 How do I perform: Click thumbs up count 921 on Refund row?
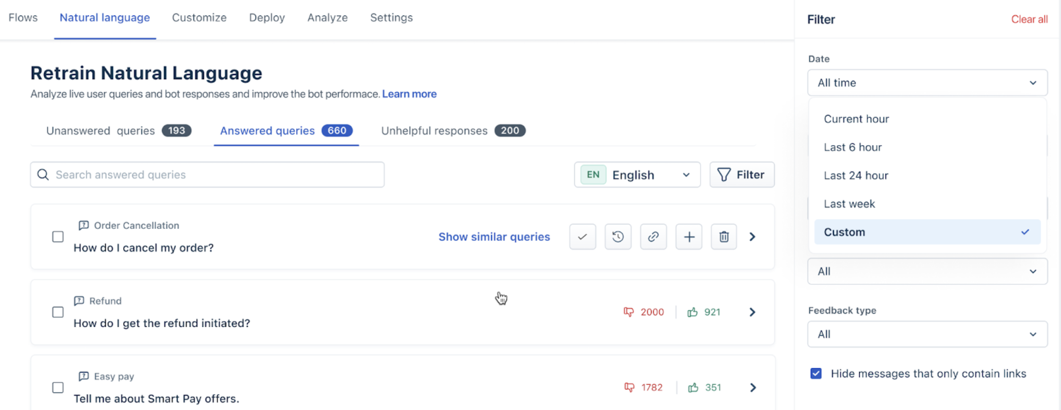point(704,312)
